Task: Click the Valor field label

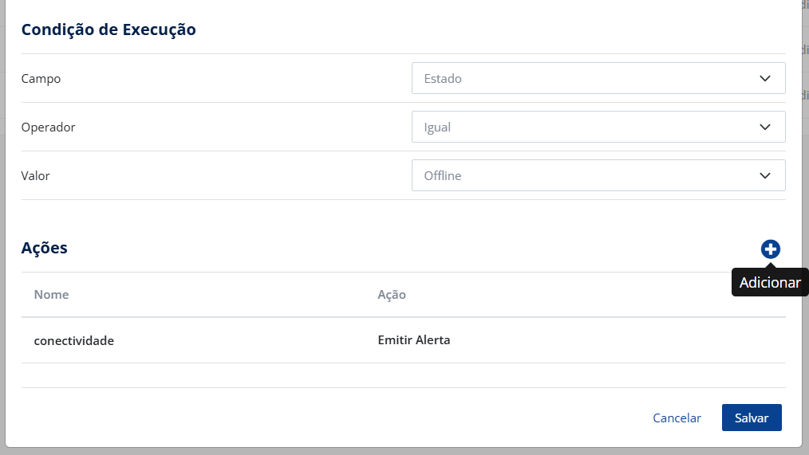Action: [36, 175]
